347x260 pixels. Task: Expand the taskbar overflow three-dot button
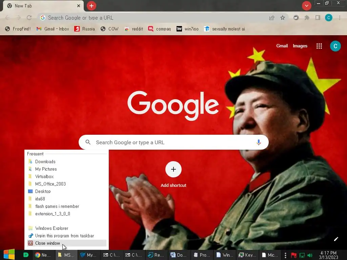(285, 255)
